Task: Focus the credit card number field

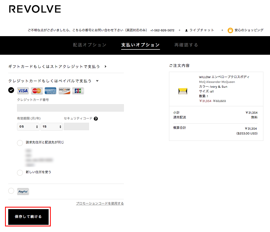Action: (x=70, y=108)
